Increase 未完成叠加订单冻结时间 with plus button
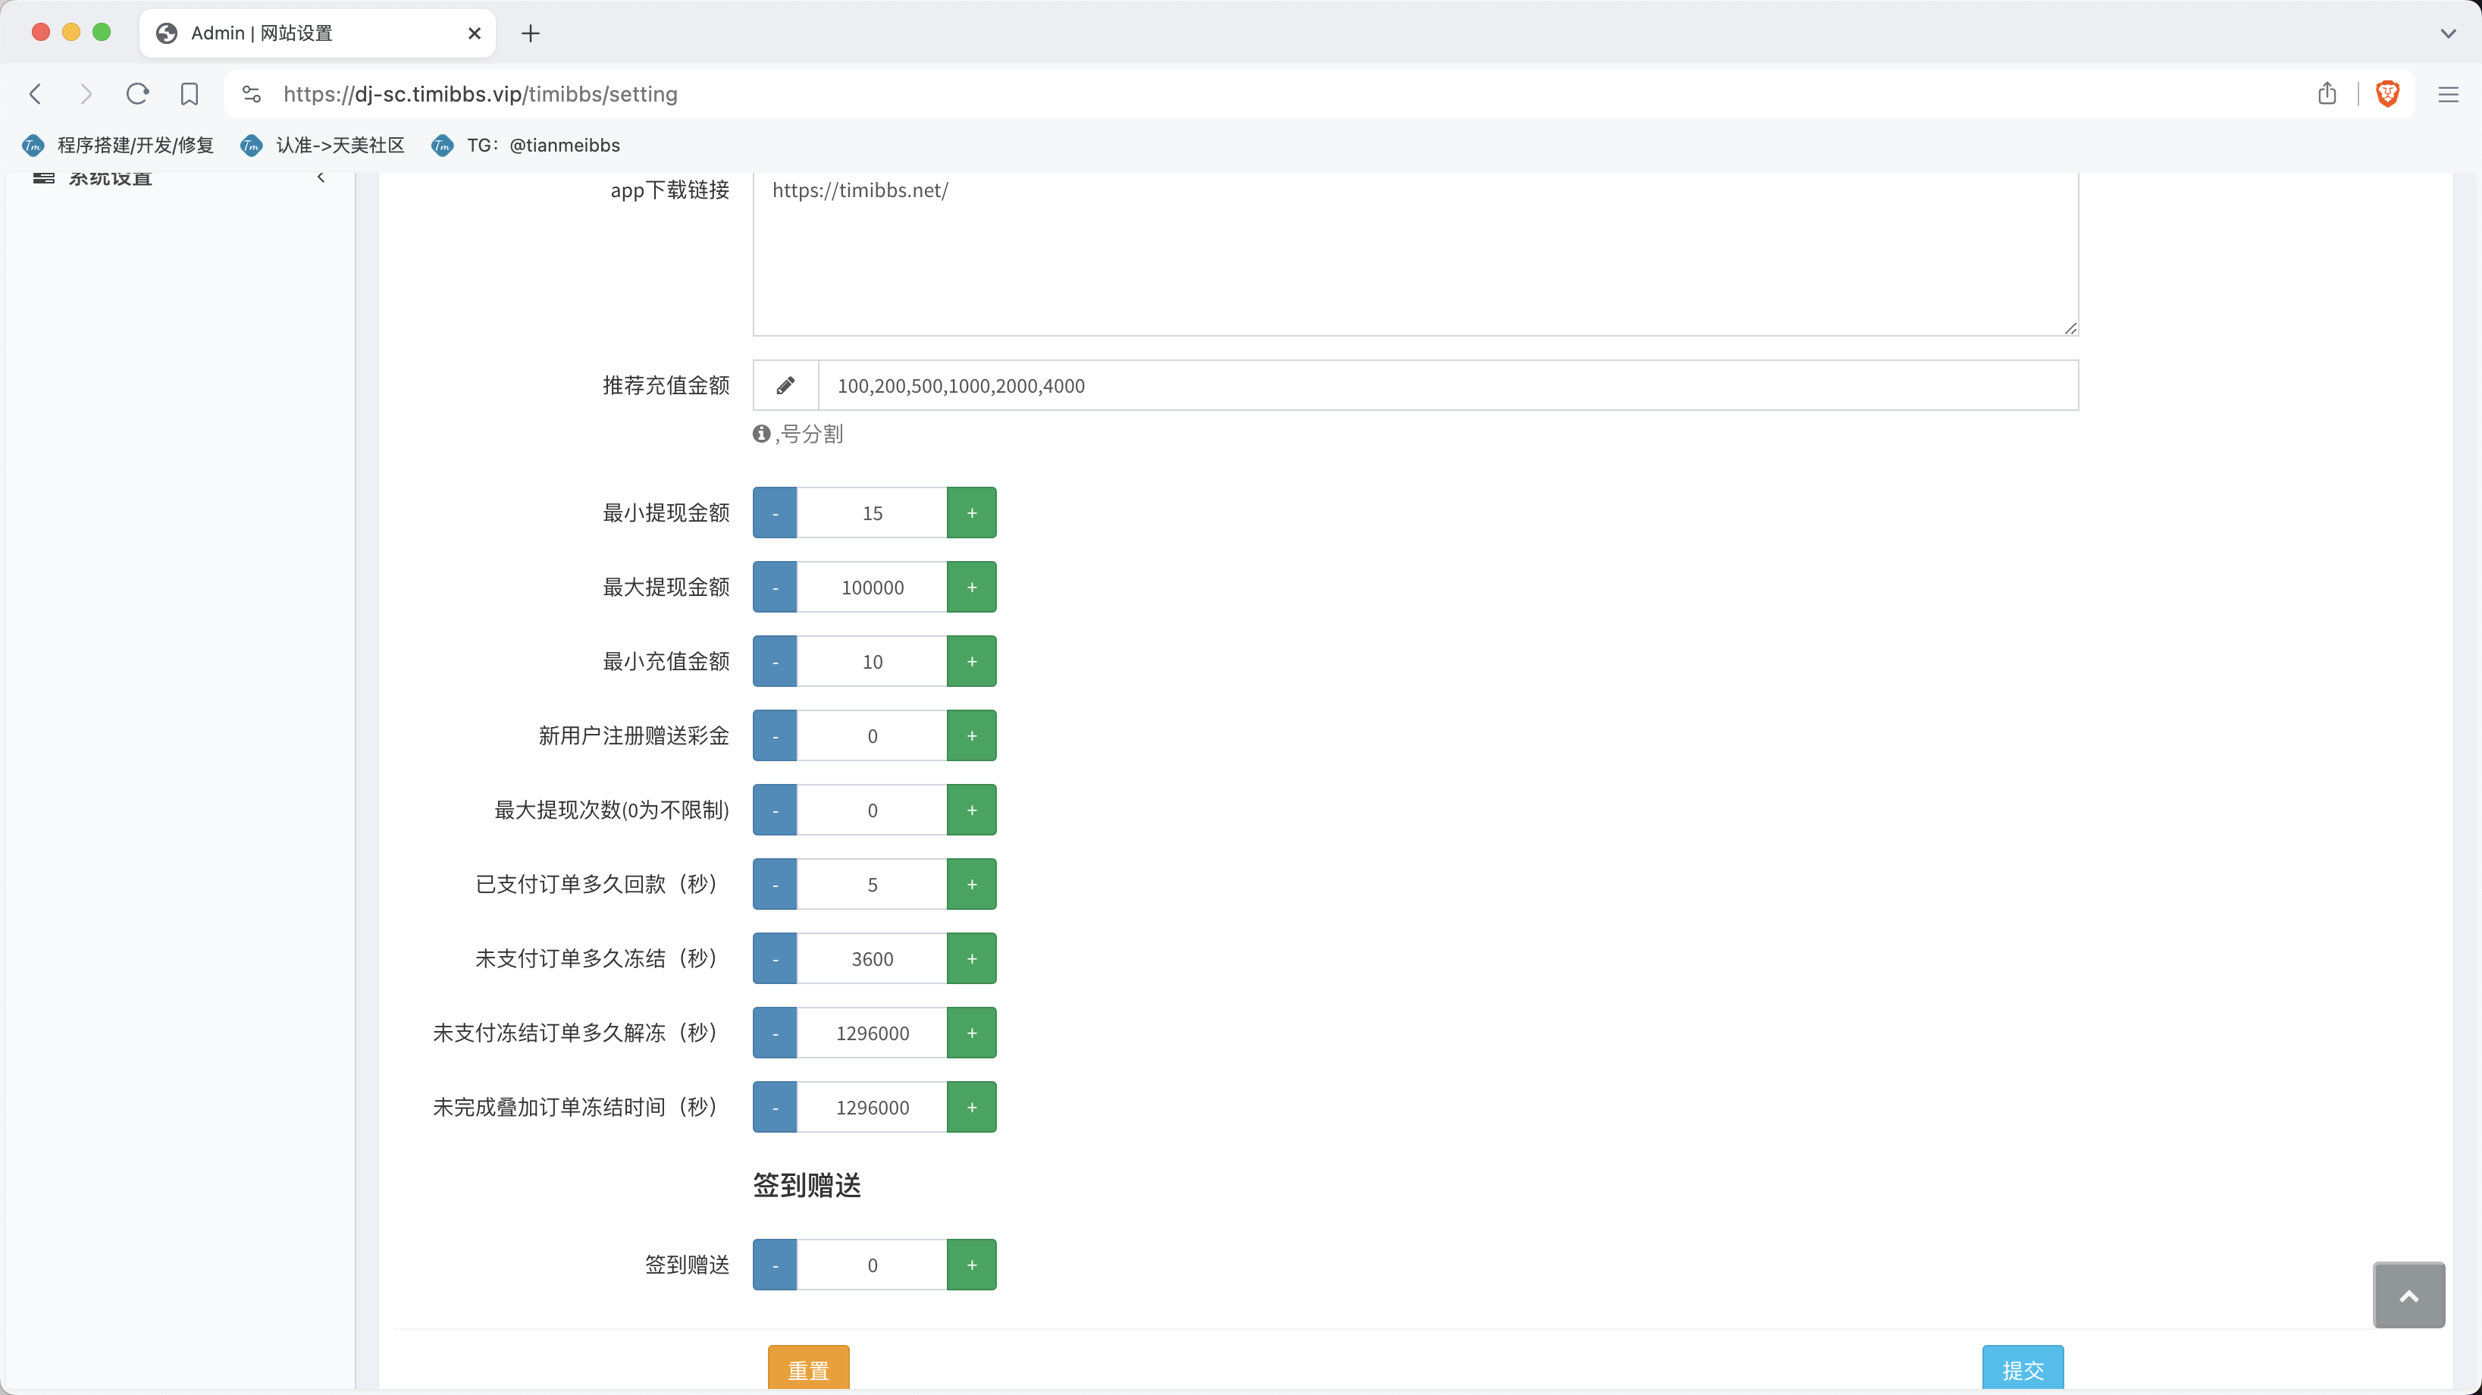Viewport: 2482px width, 1395px height. tap(971, 1106)
